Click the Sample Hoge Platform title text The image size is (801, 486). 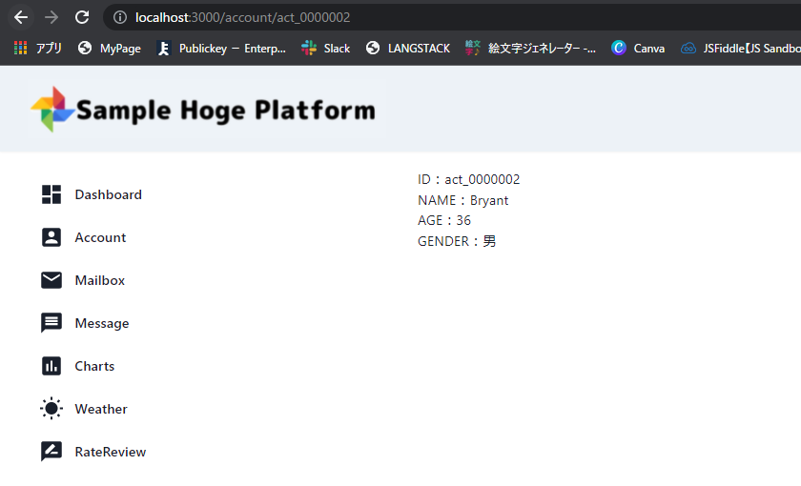click(226, 111)
